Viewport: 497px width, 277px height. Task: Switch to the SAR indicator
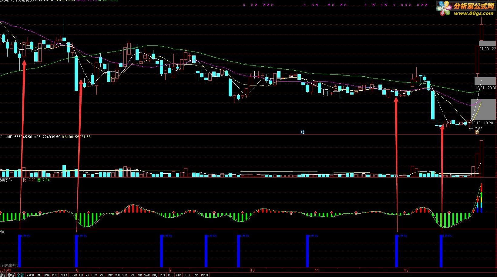(147, 275)
